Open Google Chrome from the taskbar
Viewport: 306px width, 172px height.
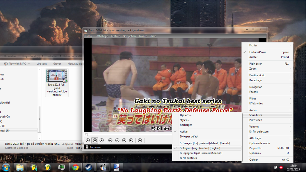click(75, 168)
